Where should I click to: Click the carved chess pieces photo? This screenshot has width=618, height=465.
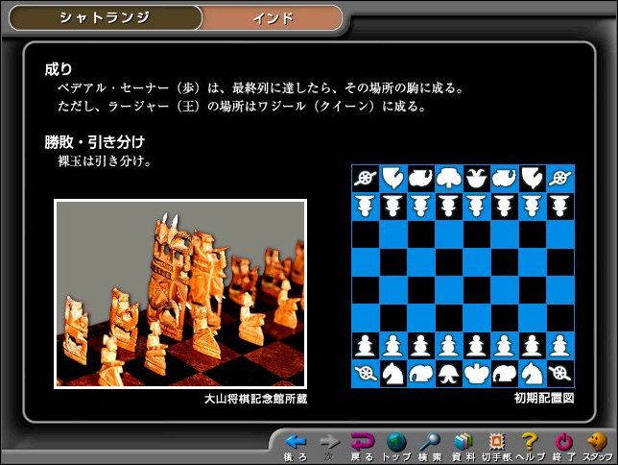180,293
